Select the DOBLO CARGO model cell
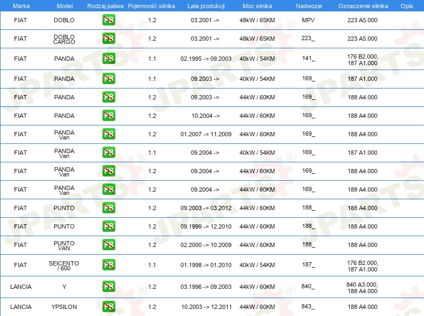Image resolution: width=424 pixels, height=316 pixels. click(64, 39)
